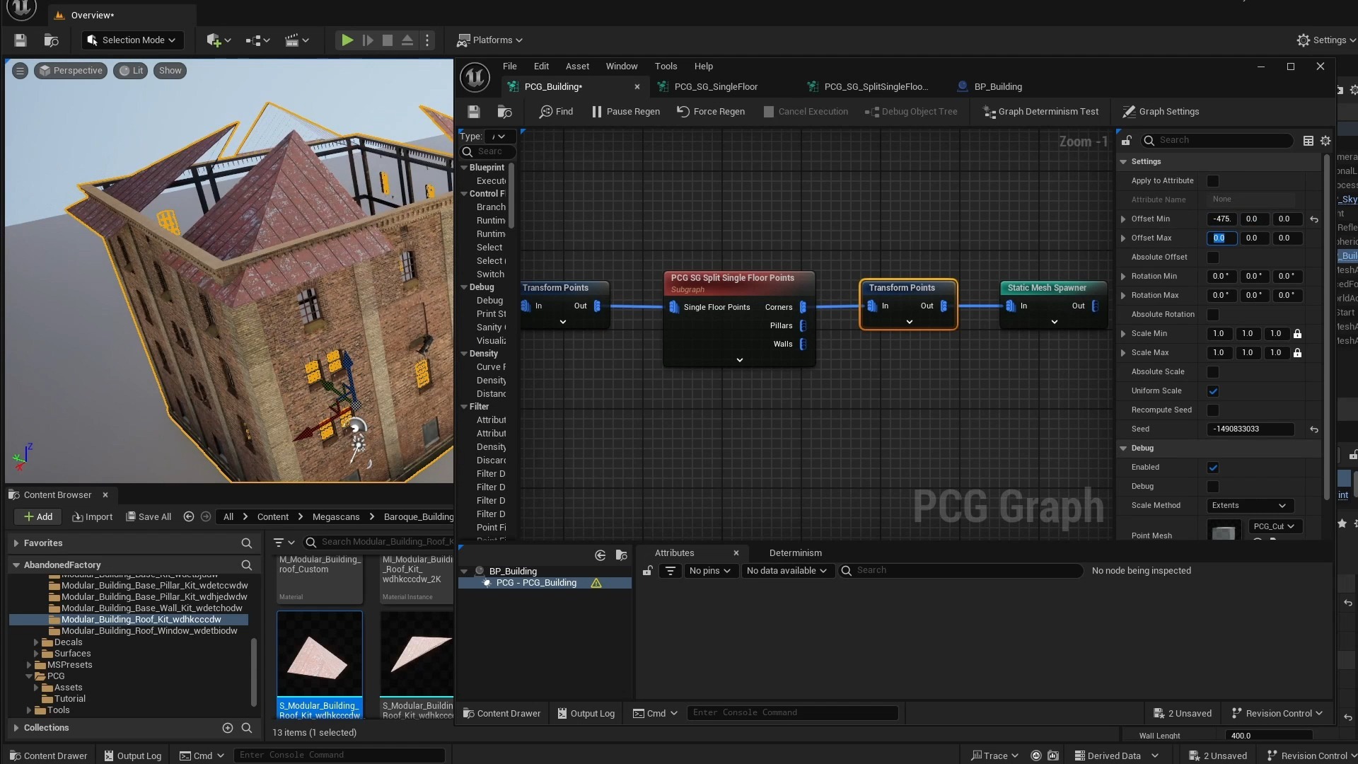Open Scale Method Extents dropdown
The width and height of the screenshot is (1358, 764).
point(1249,506)
